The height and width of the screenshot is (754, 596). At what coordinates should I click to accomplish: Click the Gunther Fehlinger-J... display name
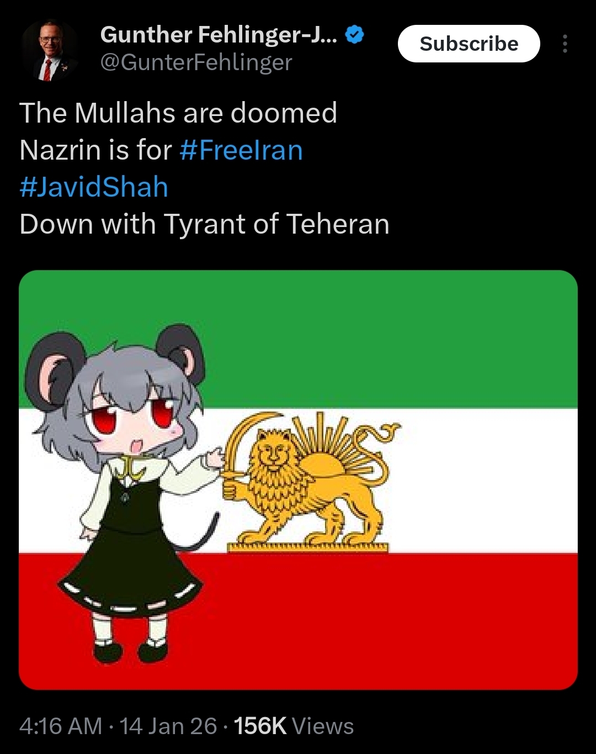219,35
